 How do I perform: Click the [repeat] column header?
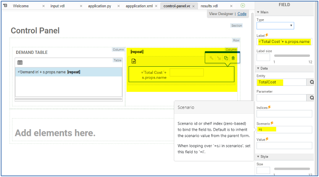click(x=137, y=52)
